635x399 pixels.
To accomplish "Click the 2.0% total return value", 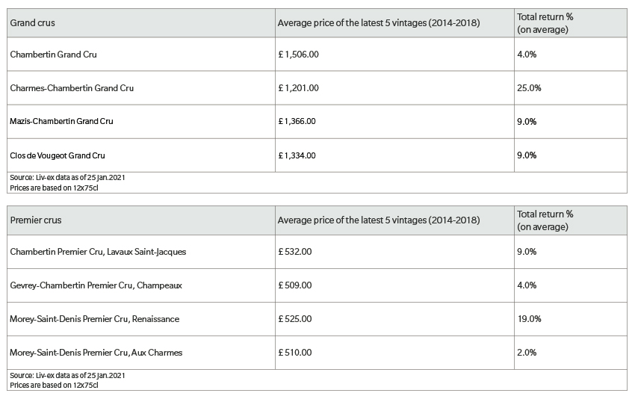I will click(527, 353).
